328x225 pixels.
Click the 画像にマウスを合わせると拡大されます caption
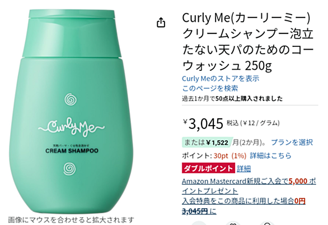[x=71, y=220]
